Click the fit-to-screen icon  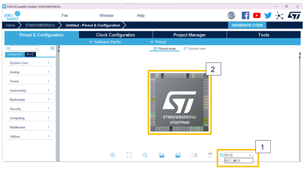[x=129, y=155]
